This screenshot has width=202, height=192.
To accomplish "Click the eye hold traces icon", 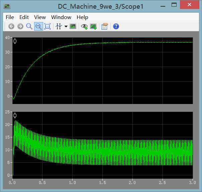I will pos(84,27).
